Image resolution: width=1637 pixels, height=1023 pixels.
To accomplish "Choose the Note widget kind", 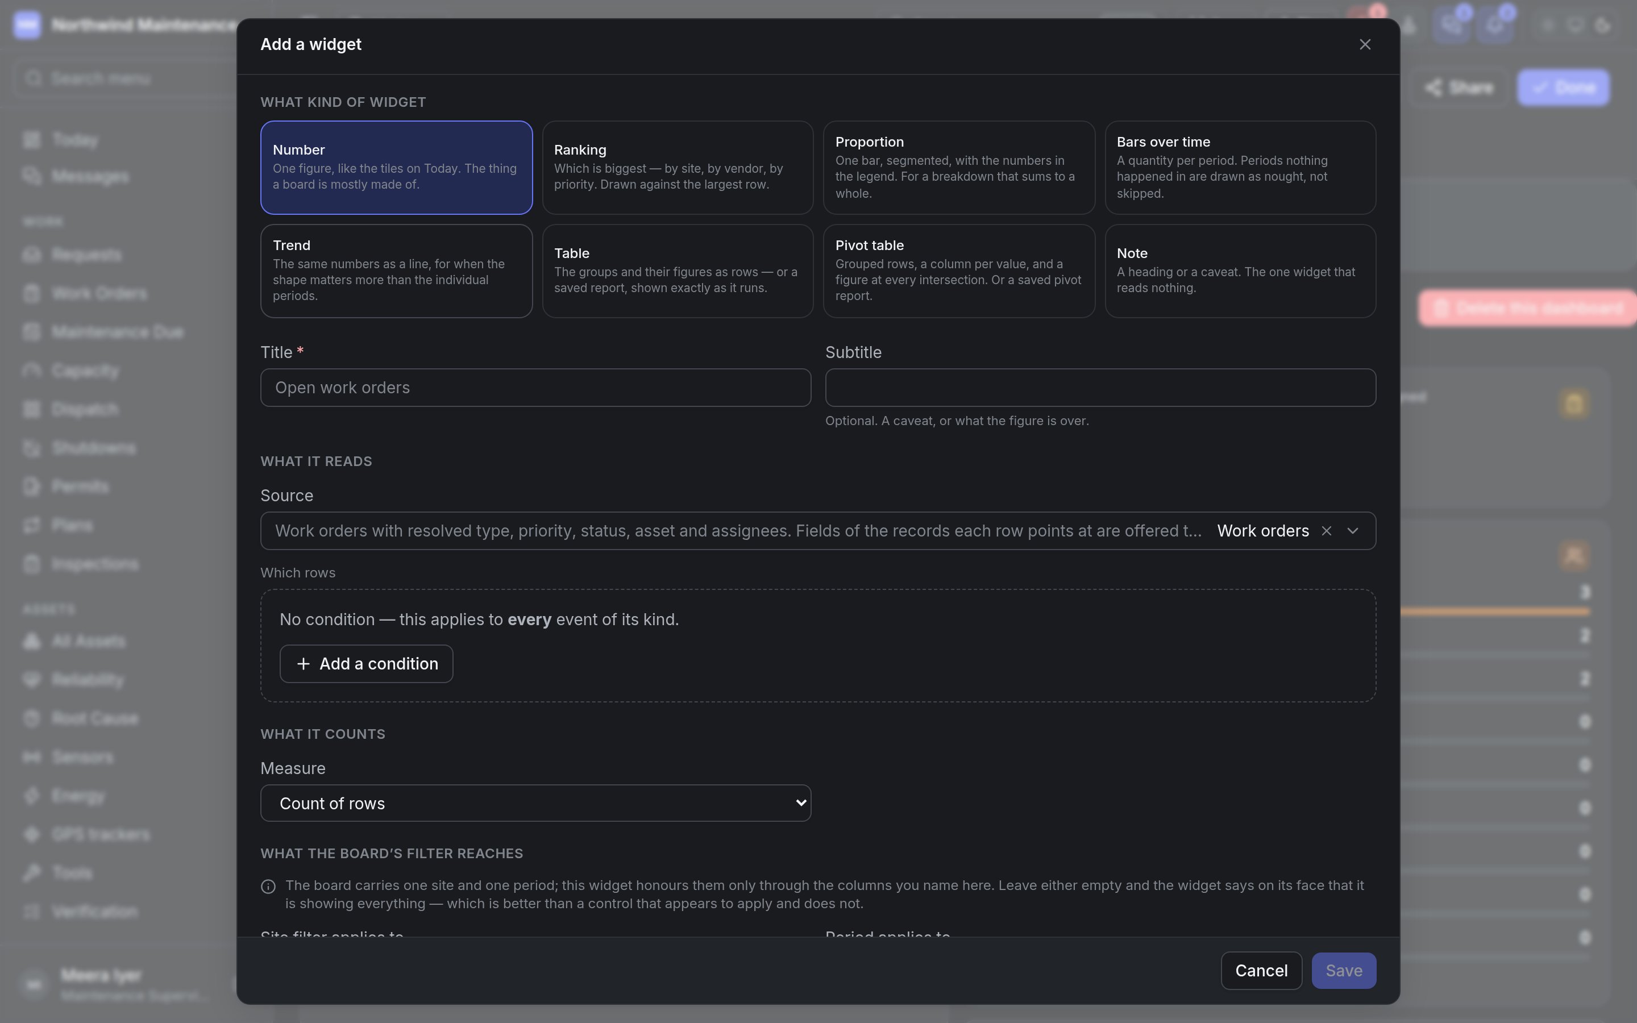I will pos(1240,271).
